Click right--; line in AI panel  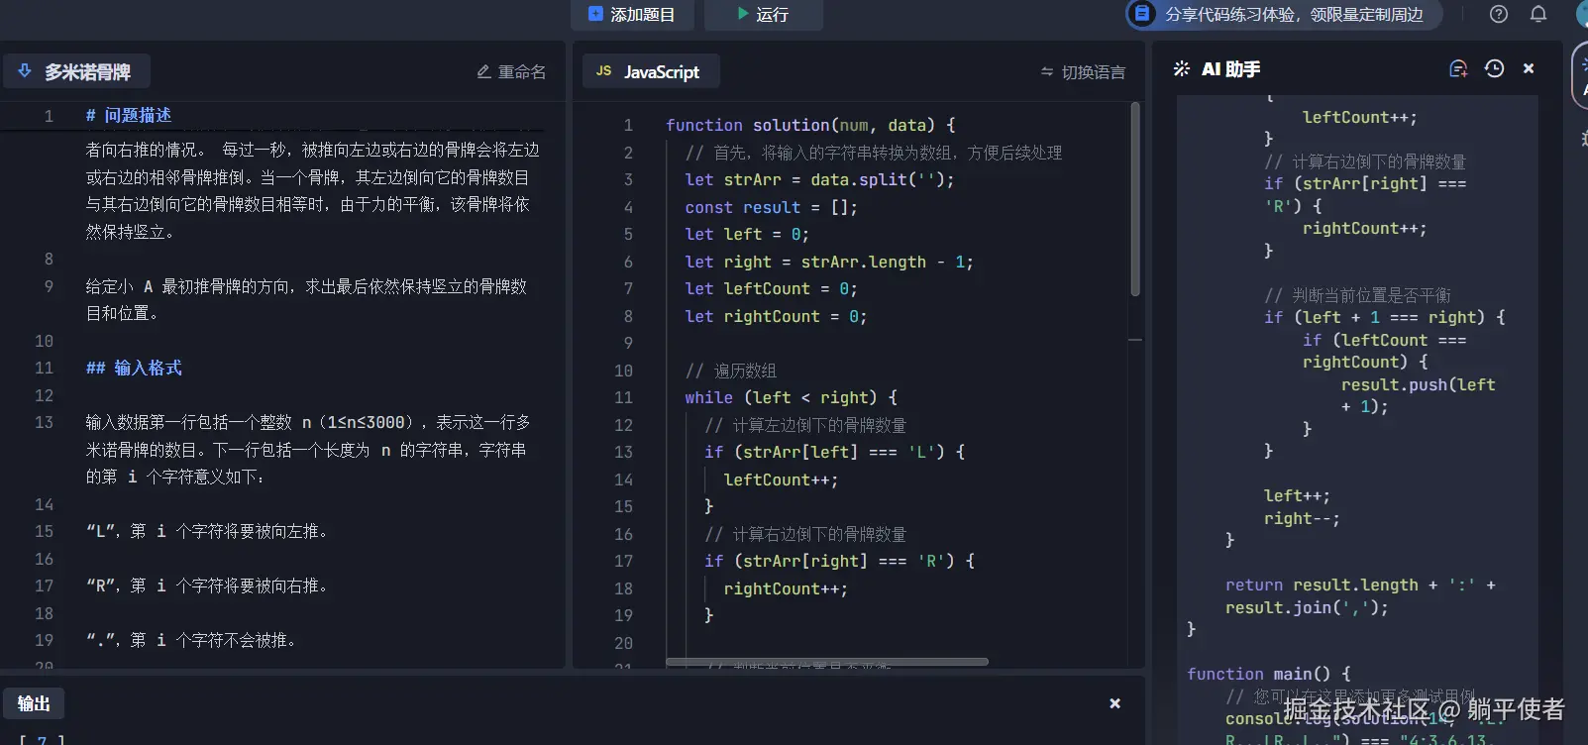tap(1302, 518)
